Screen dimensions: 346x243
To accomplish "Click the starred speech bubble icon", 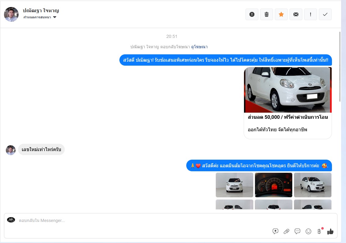I will click(275, 231).
